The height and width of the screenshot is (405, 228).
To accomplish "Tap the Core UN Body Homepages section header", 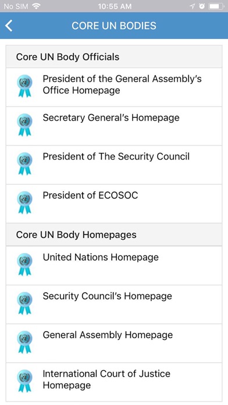I will pyautogui.click(x=114, y=235).
